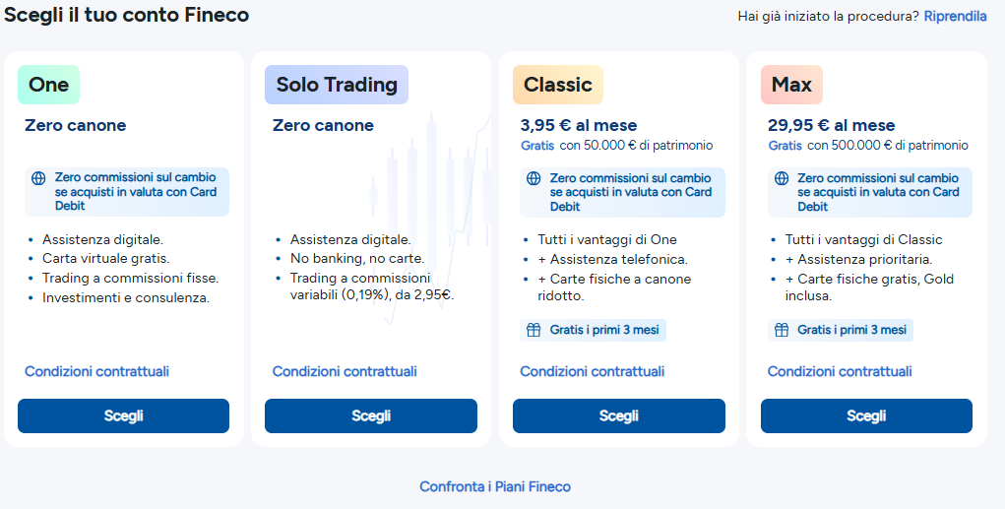
Task: Click the green One plan badge
Action: point(48,85)
